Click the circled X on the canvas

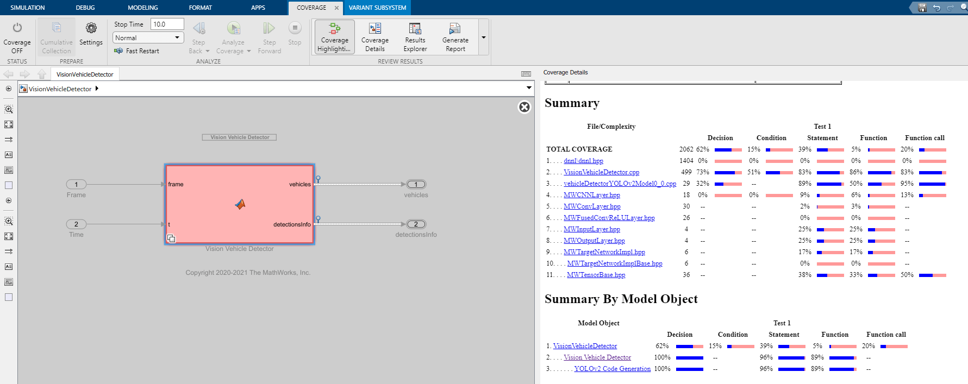click(524, 107)
